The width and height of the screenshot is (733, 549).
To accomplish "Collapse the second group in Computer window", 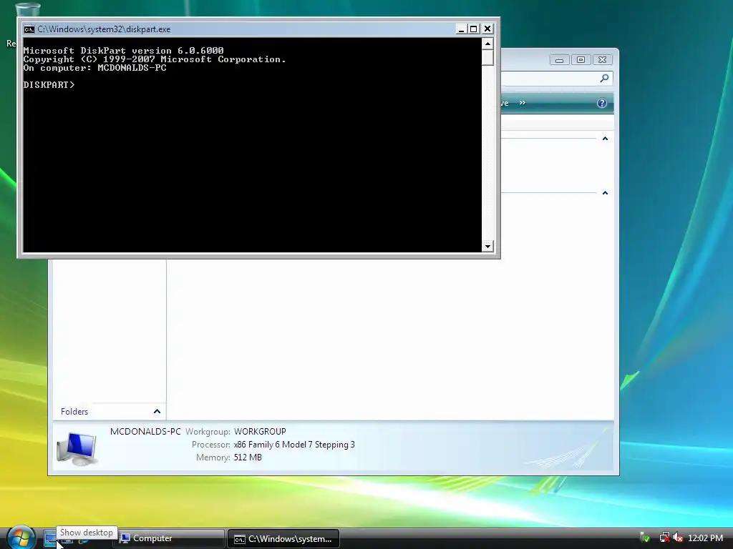I will [605, 193].
